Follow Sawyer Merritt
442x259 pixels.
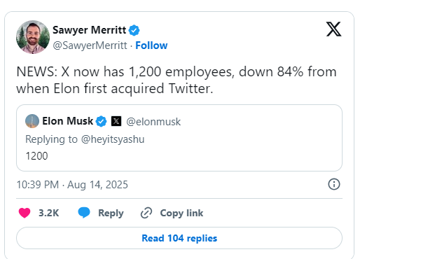pyautogui.click(x=151, y=45)
